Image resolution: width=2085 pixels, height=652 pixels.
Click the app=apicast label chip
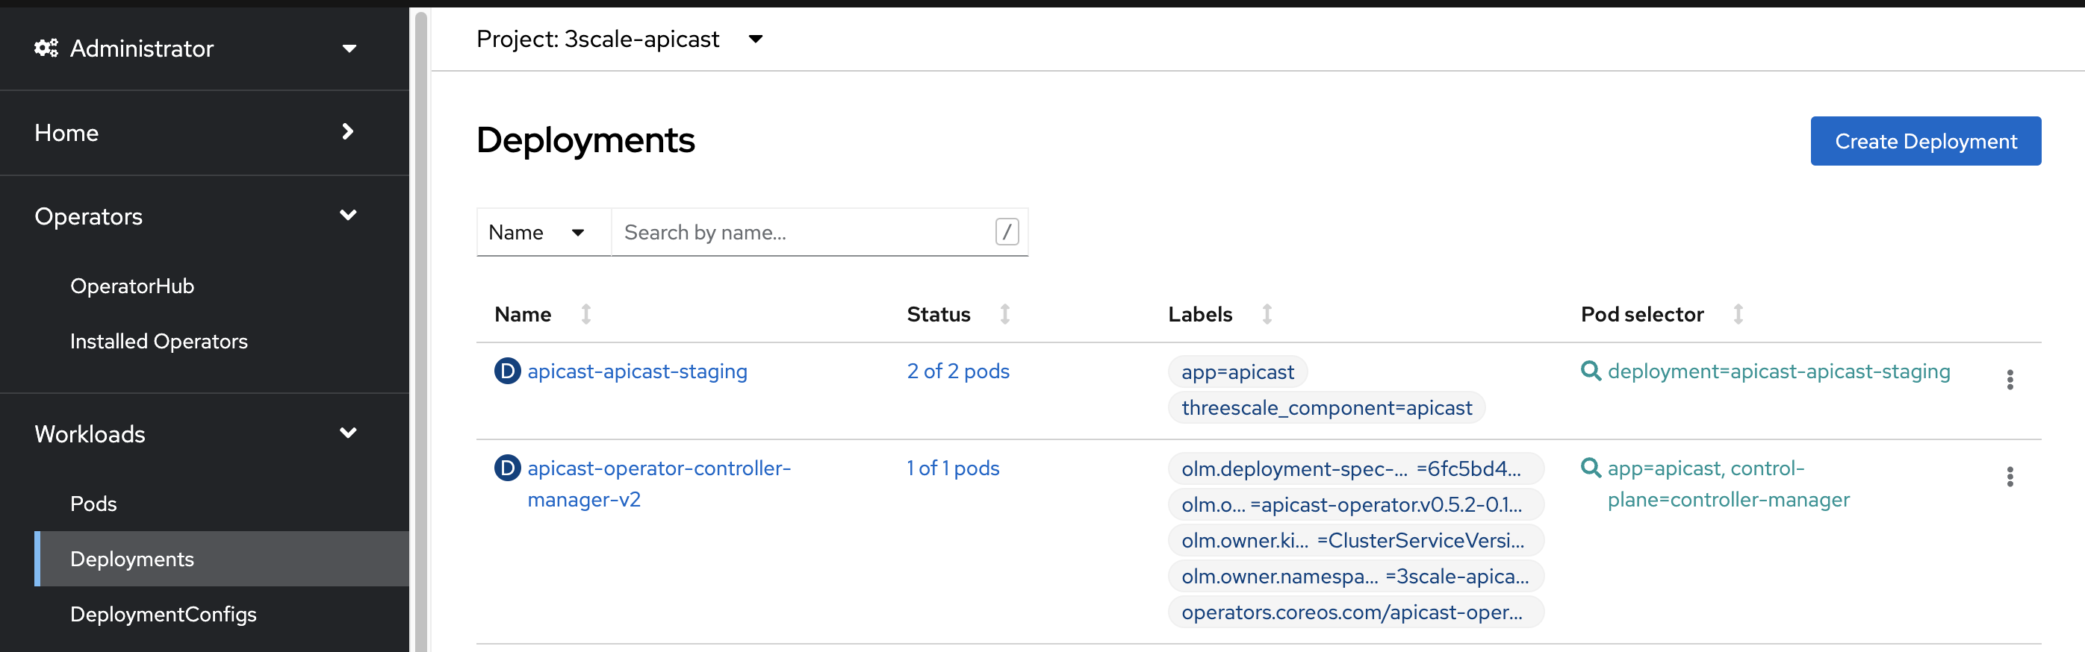click(1237, 372)
